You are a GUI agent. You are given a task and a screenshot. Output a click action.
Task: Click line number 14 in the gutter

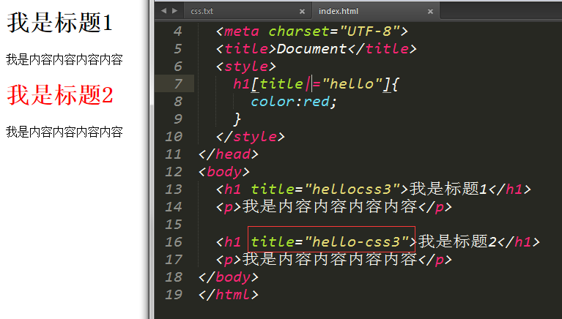tap(174, 206)
